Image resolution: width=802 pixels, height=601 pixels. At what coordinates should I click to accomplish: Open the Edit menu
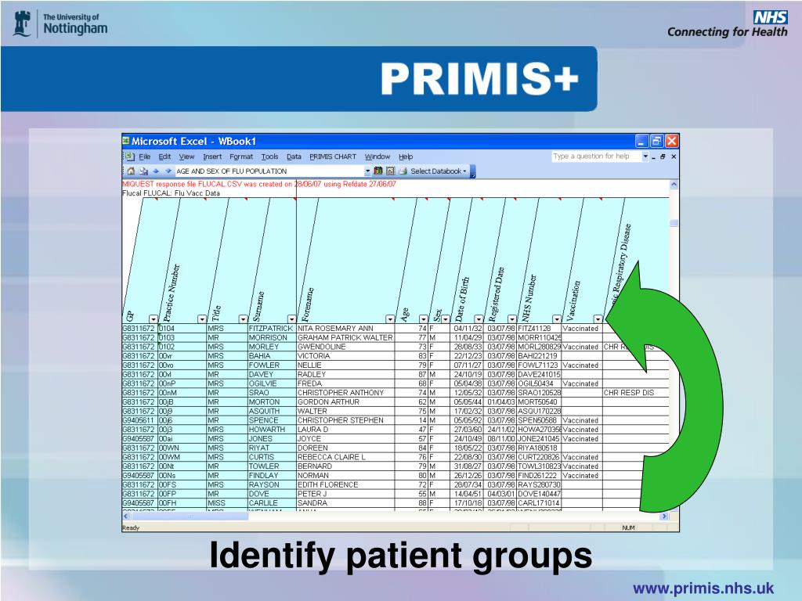(x=164, y=157)
